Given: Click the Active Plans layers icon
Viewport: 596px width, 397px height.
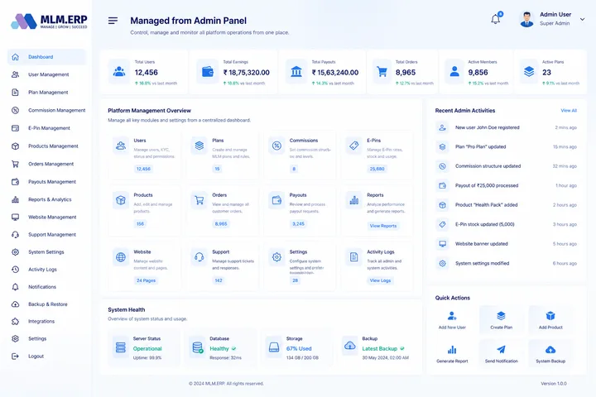Looking at the screenshot, I should 529,71.
